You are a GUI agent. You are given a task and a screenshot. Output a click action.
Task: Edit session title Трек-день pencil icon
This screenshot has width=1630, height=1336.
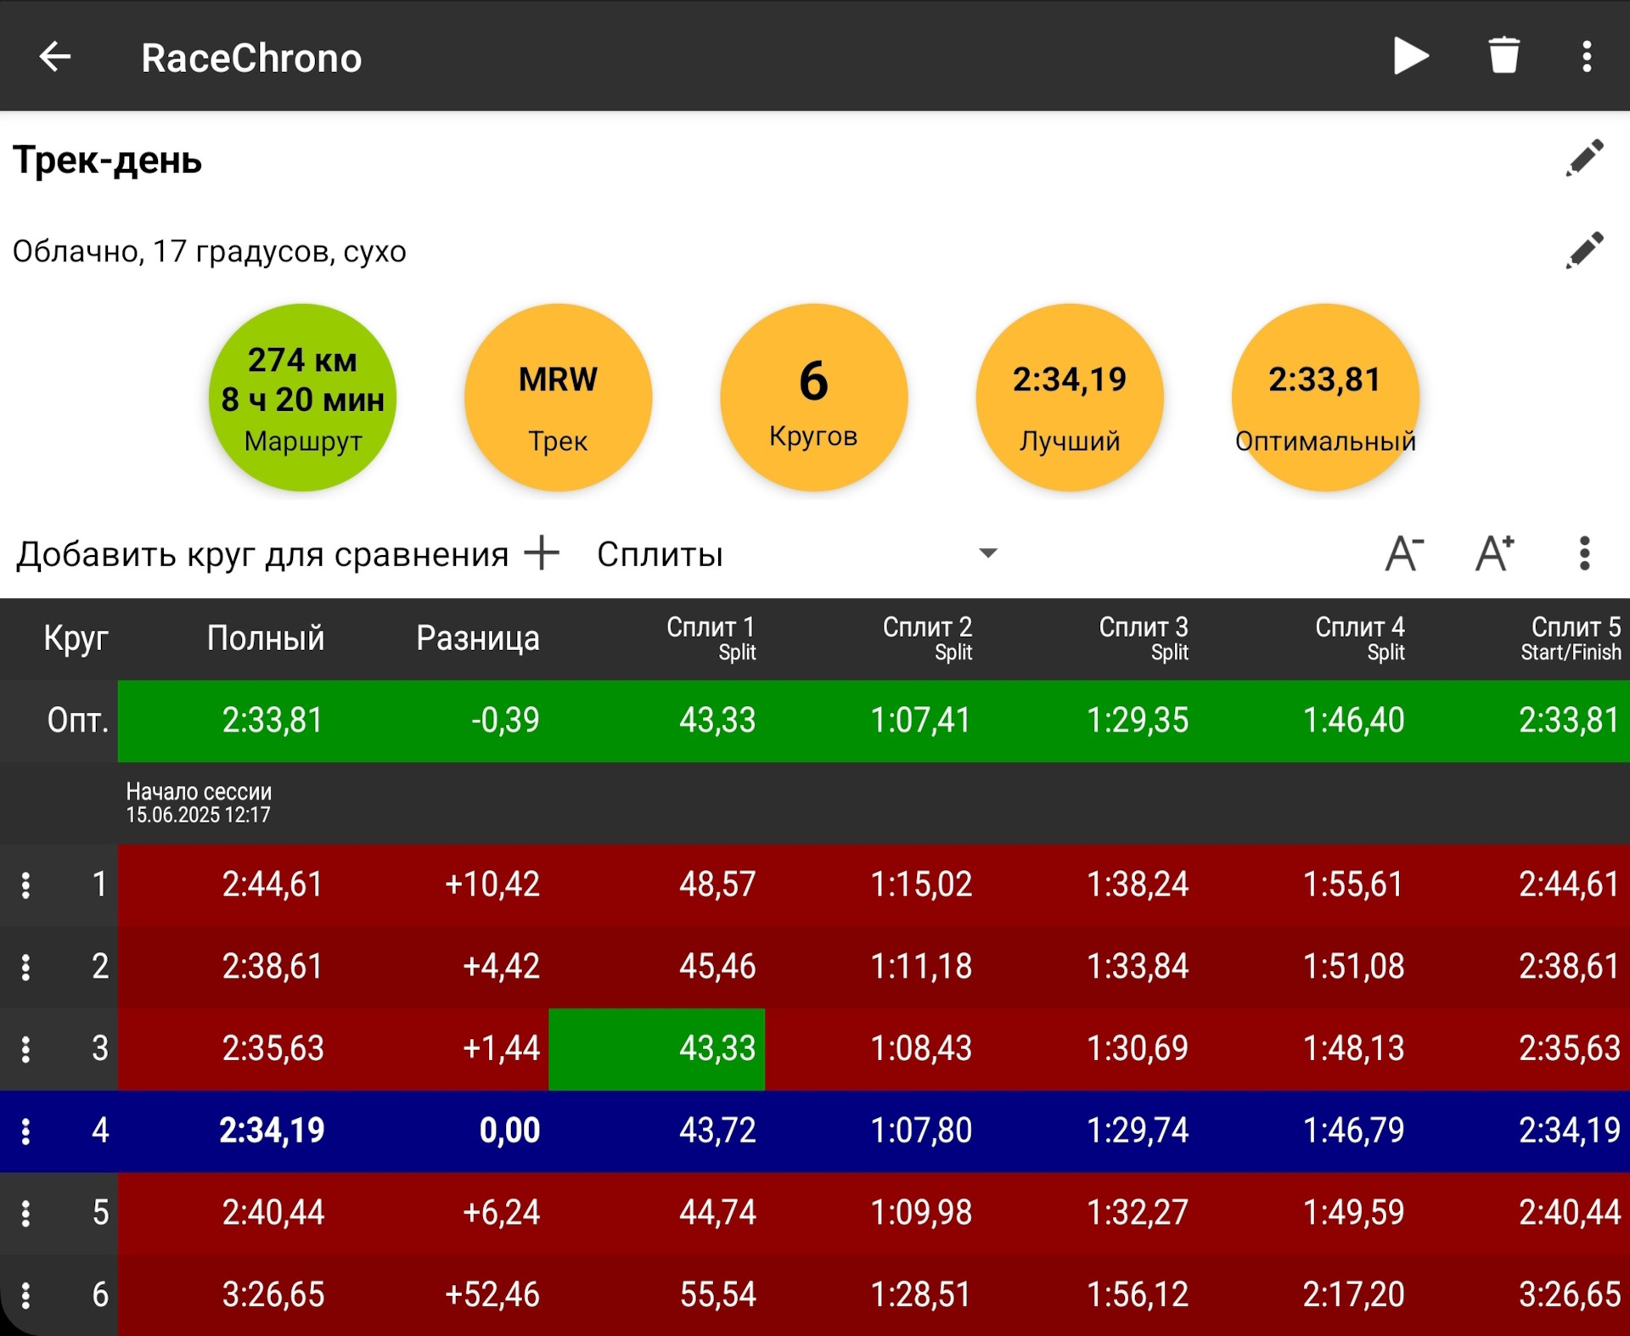(1584, 159)
